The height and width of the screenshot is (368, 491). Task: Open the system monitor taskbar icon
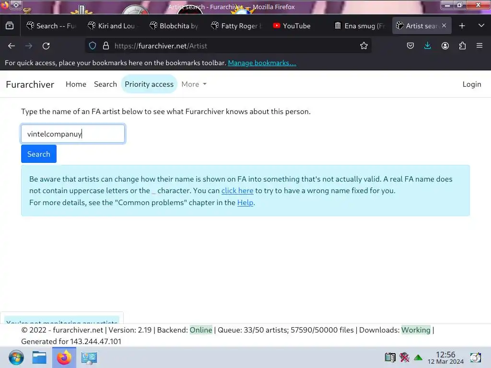[x=89, y=357]
